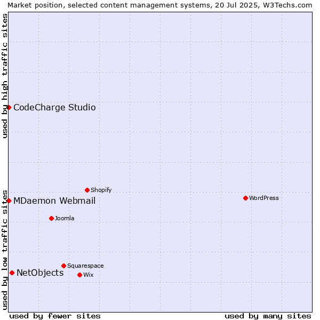Click the red NetObjects data point

(x=12, y=273)
